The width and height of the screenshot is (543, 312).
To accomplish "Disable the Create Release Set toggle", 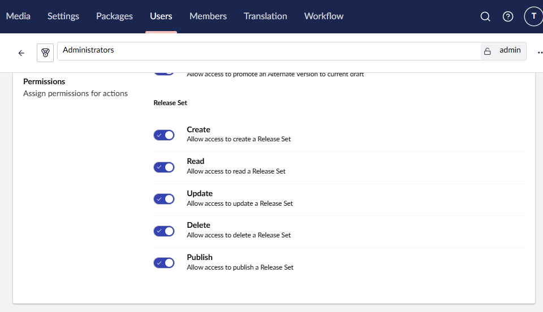I will tap(164, 135).
